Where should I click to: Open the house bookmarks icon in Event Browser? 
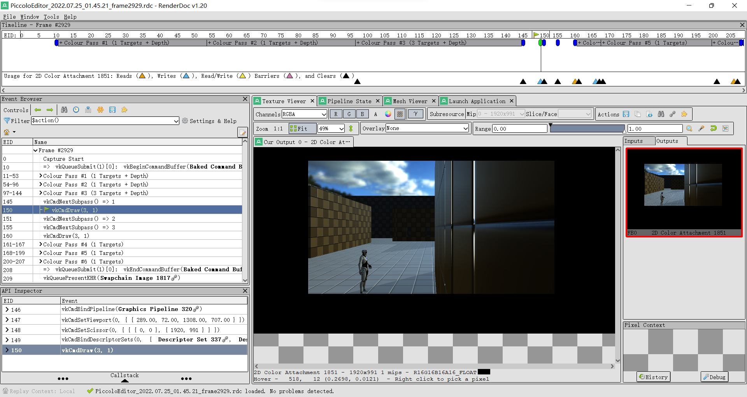[7, 132]
